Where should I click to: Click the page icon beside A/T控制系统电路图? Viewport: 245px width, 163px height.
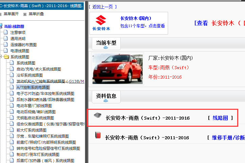[x=12, y=87]
